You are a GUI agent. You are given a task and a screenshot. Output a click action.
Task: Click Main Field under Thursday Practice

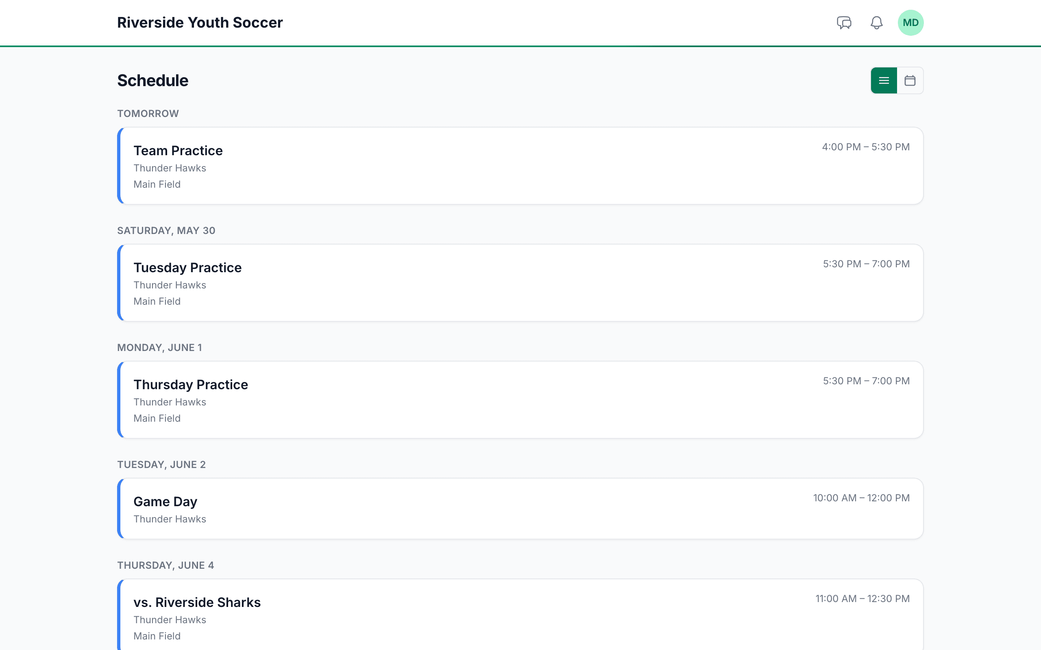tap(157, 418)
